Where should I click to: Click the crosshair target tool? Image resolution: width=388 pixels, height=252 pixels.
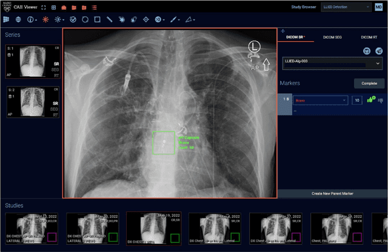[x=146, y=19]
